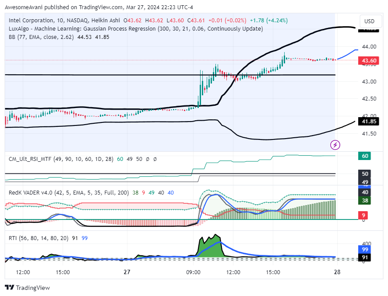
Task: Click the 42.50 price axis label
Action: [x=369, y=98]
